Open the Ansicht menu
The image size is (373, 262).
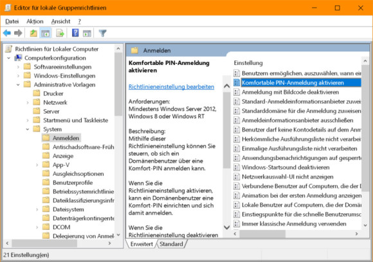pyautogui.click(x=60, y=21)
